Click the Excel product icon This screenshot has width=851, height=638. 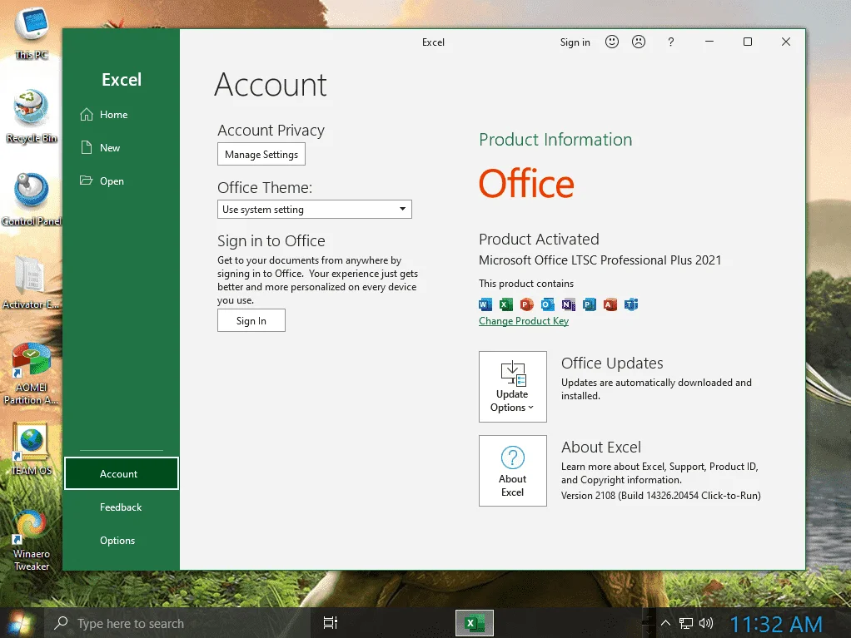point(505,304)
